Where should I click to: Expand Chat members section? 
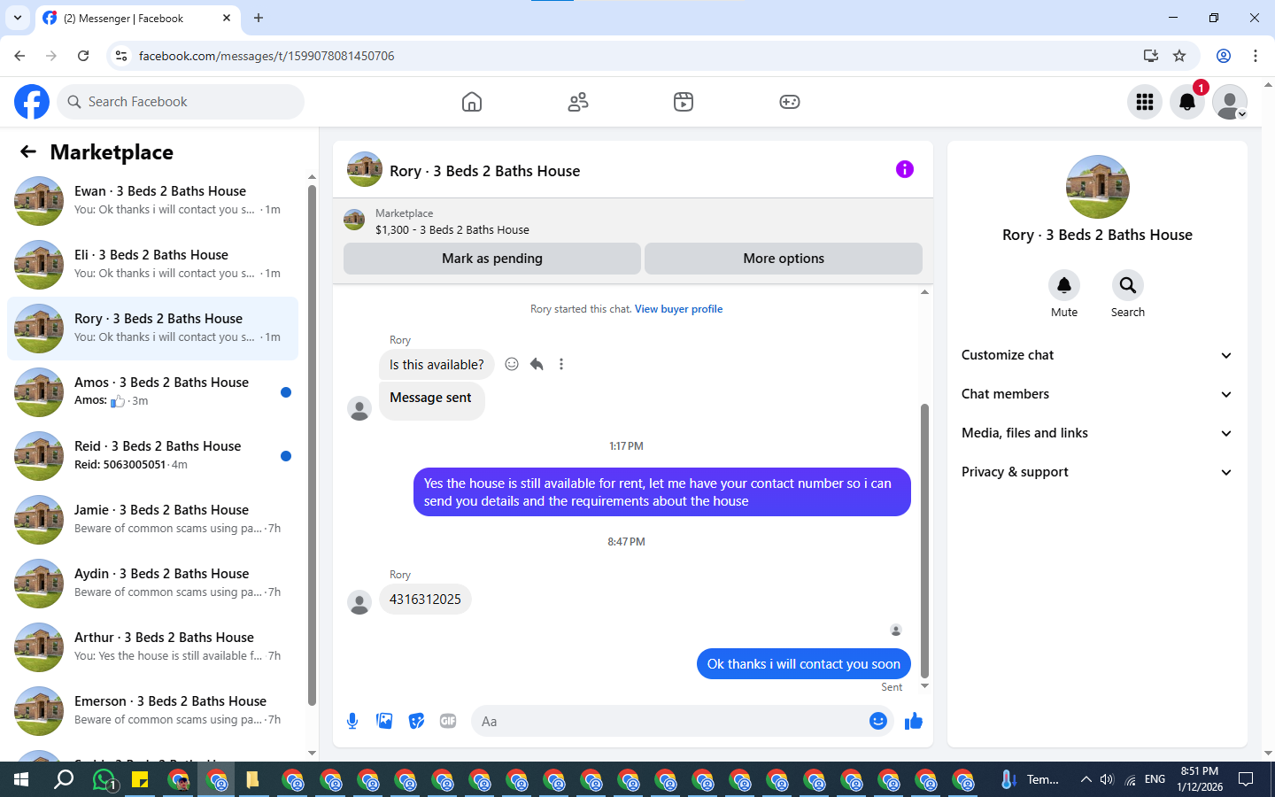point(1097,394)
